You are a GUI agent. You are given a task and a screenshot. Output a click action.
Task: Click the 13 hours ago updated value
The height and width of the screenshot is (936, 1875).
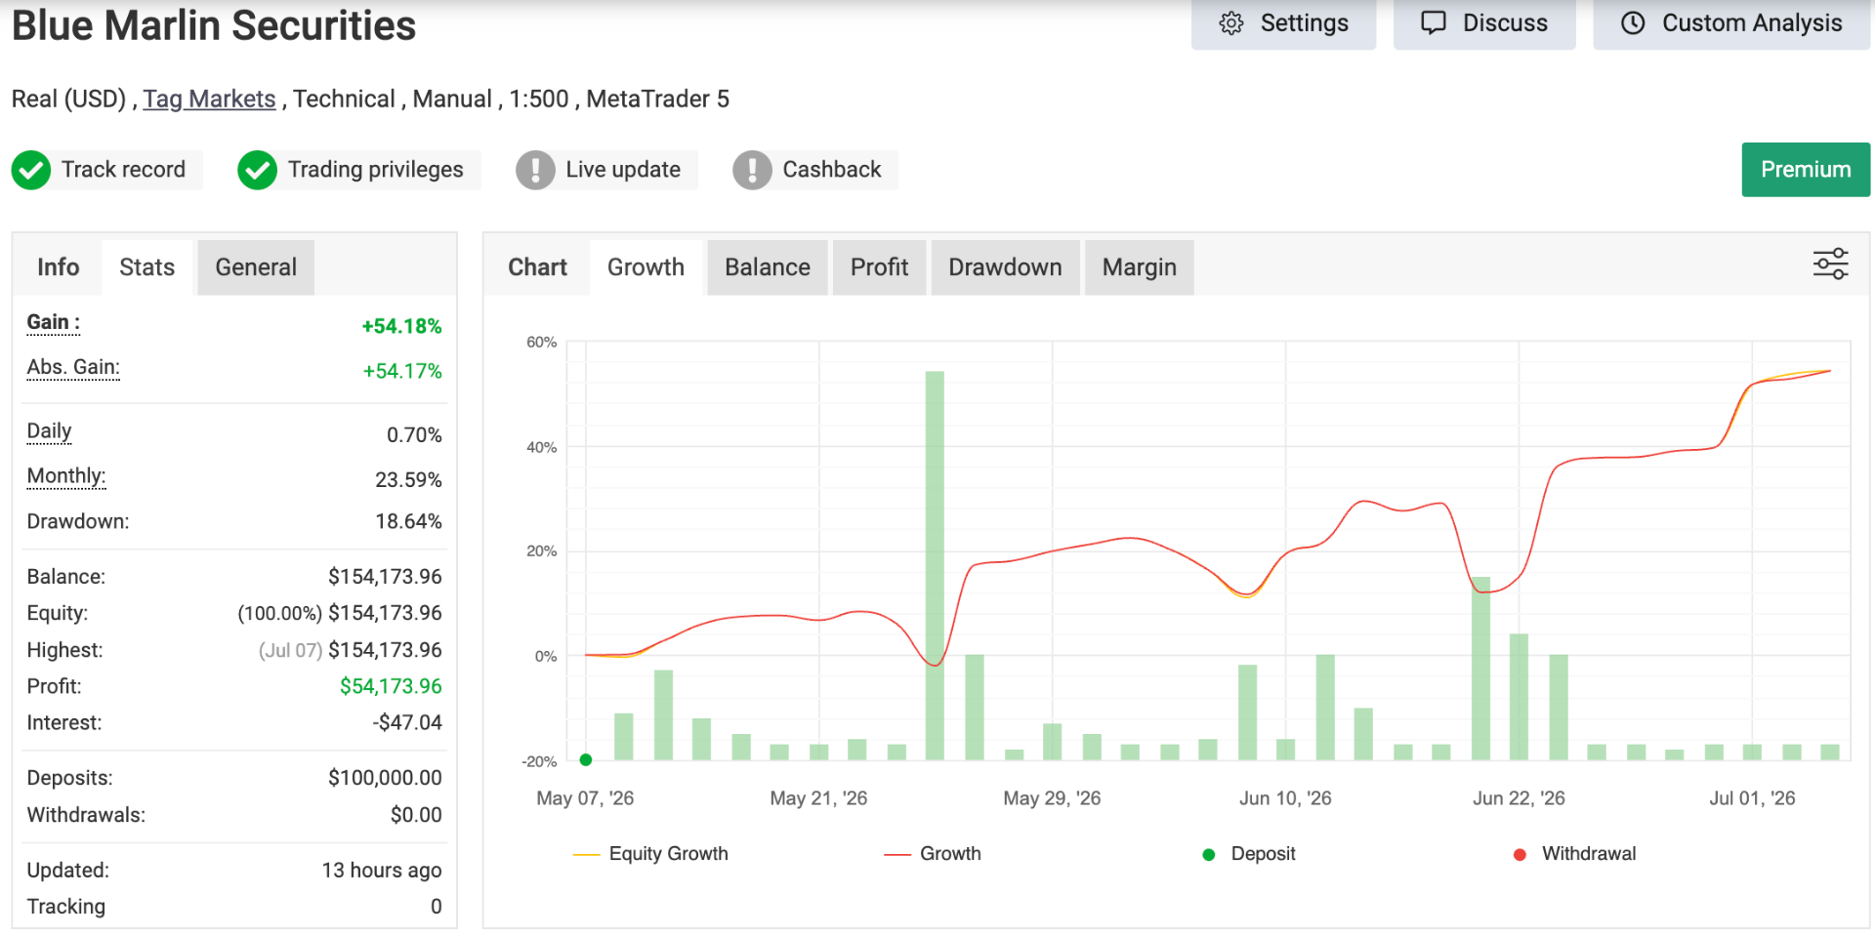coord(382,871)
